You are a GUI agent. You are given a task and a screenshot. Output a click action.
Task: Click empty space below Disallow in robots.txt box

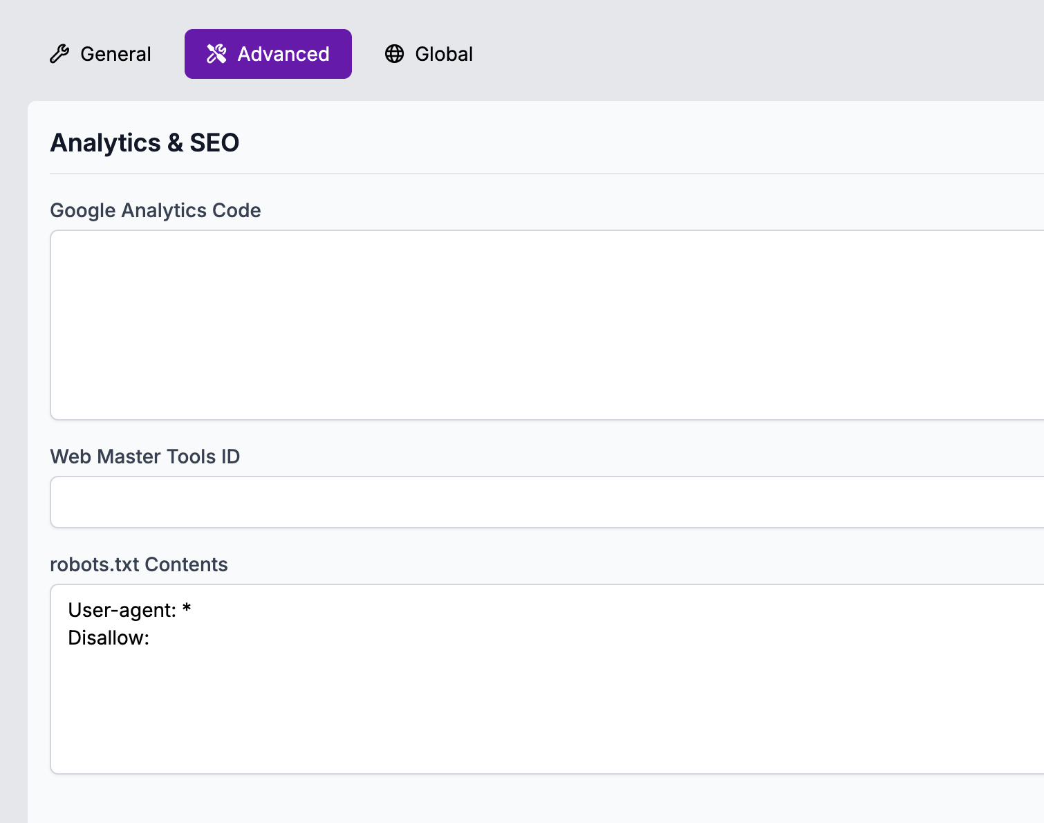point(546,712)
